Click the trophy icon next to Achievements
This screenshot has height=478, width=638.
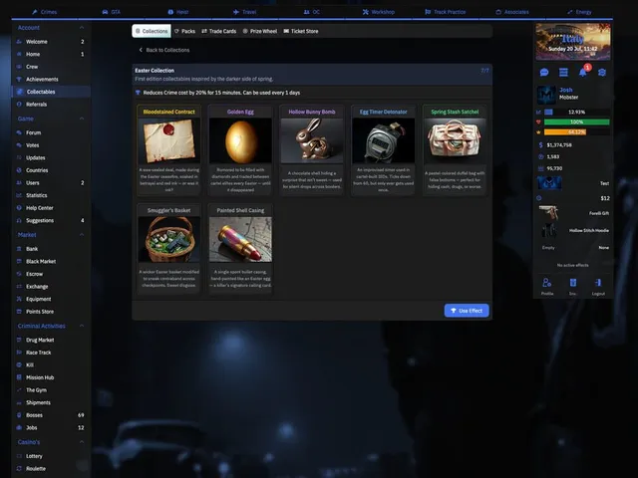19,80
